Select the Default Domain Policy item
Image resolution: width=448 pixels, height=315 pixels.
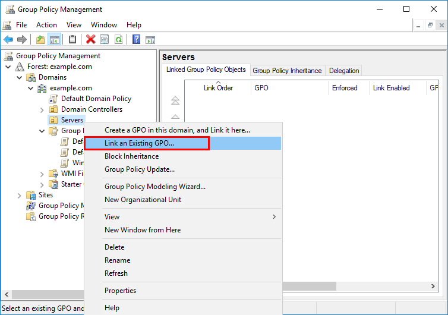coord(96,99)
